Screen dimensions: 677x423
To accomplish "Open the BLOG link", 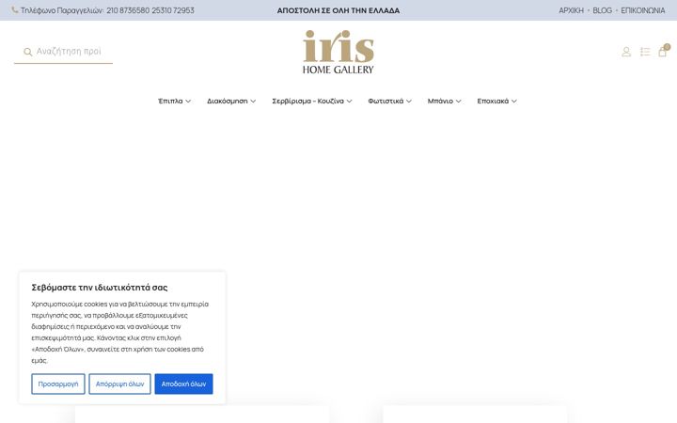I will (602, 10).
